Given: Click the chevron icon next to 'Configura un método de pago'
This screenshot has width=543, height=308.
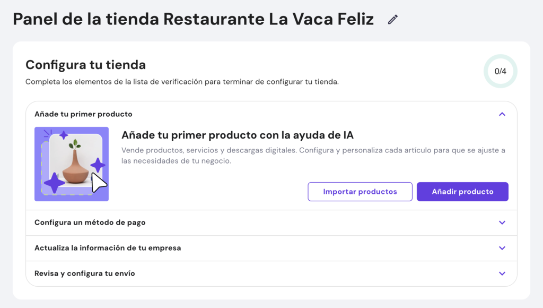Looking at the screenshot, I should click(502, 223).
